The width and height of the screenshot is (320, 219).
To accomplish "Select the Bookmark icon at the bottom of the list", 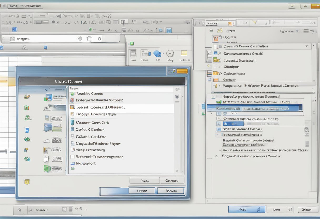I will [72, 163].
